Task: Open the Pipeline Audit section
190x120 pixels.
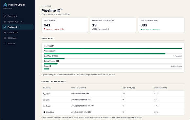Action: point(18,22)
